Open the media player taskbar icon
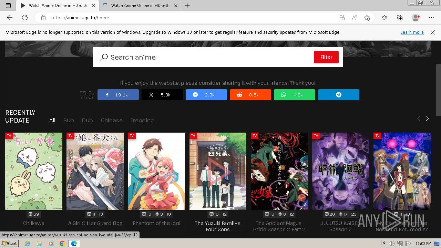This screenshot has height=248, width=441. click(x=51, y=244)
